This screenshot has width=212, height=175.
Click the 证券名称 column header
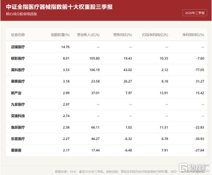coord(18,35)
